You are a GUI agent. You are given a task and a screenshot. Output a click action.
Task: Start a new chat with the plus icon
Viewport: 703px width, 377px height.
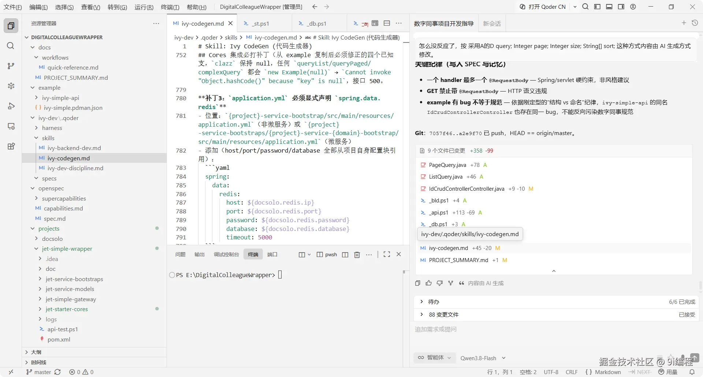[x=684, y=23]
